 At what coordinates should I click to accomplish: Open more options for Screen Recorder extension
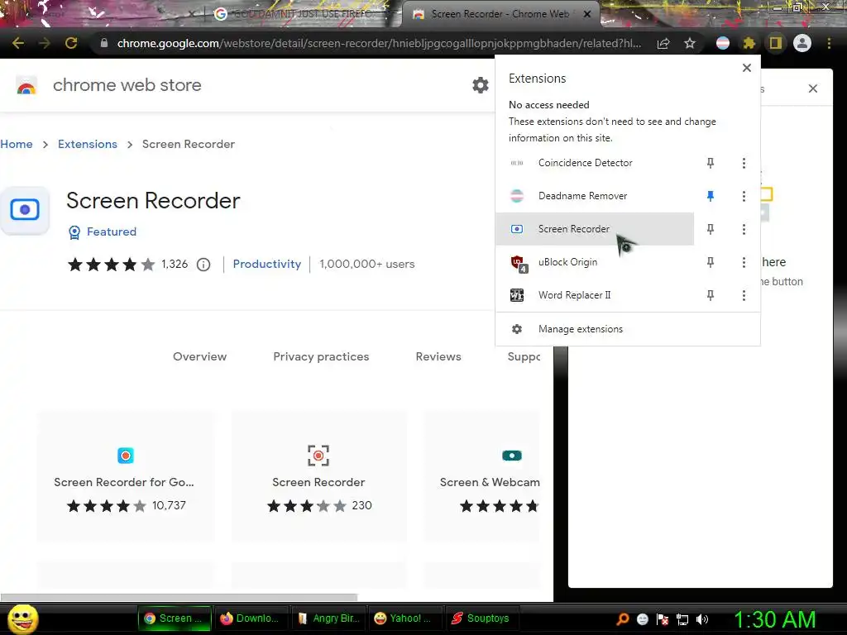coord(744,229)
